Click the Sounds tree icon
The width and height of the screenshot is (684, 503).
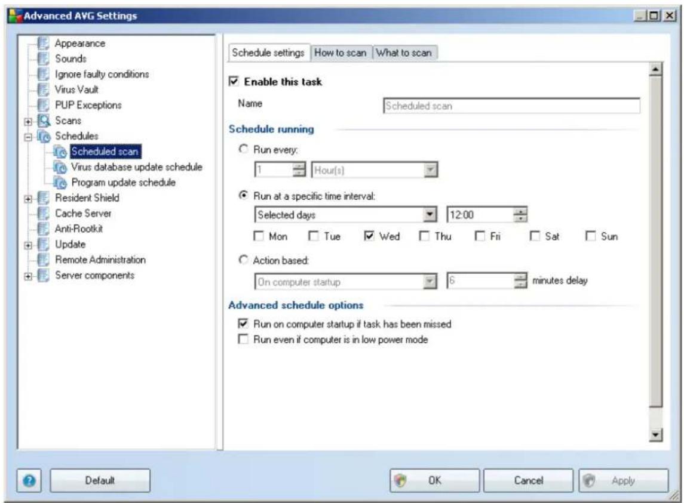click(x=43, y=58)
